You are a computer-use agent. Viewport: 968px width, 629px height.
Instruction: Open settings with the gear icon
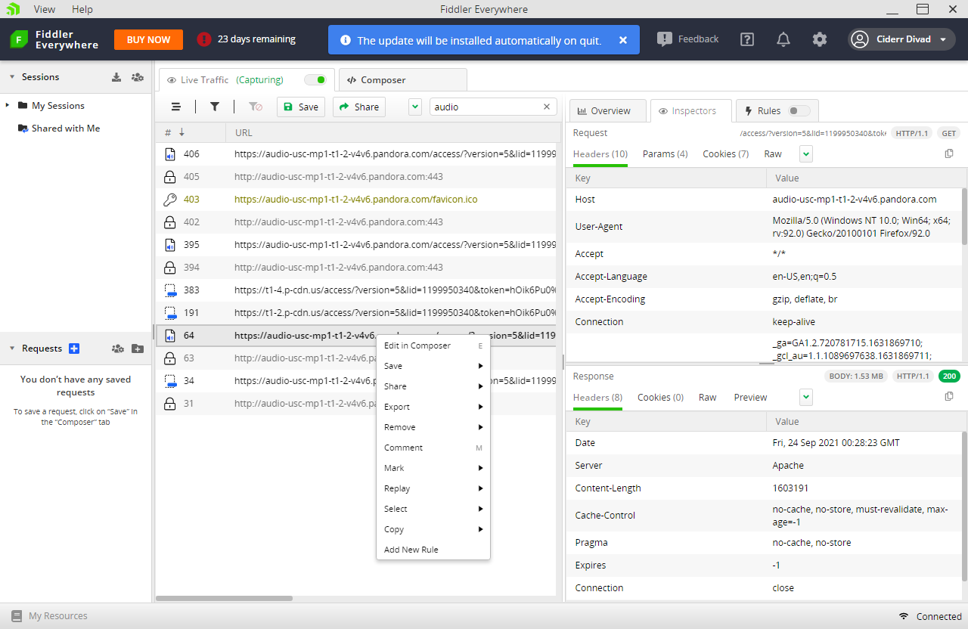point(820,39)
